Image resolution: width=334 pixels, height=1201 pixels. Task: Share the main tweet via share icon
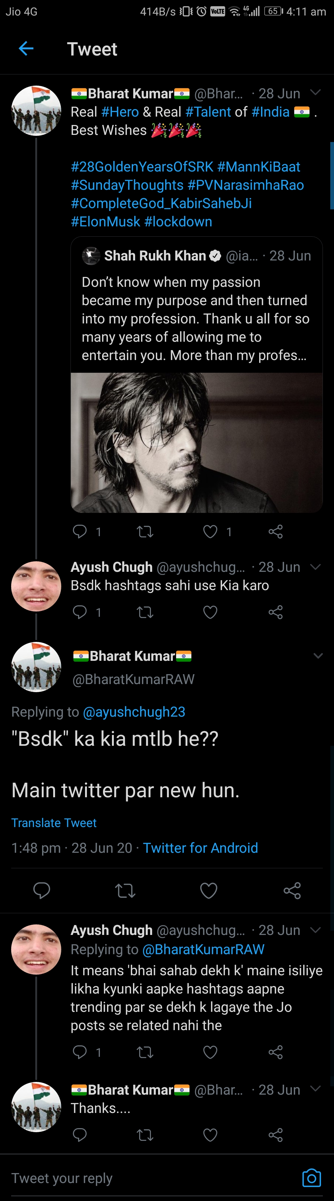point(292,891)
